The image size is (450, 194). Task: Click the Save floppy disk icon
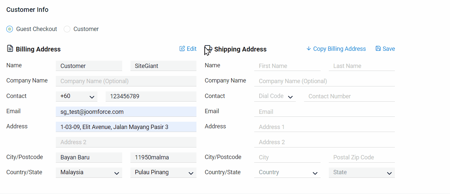[x=378, y=49]
